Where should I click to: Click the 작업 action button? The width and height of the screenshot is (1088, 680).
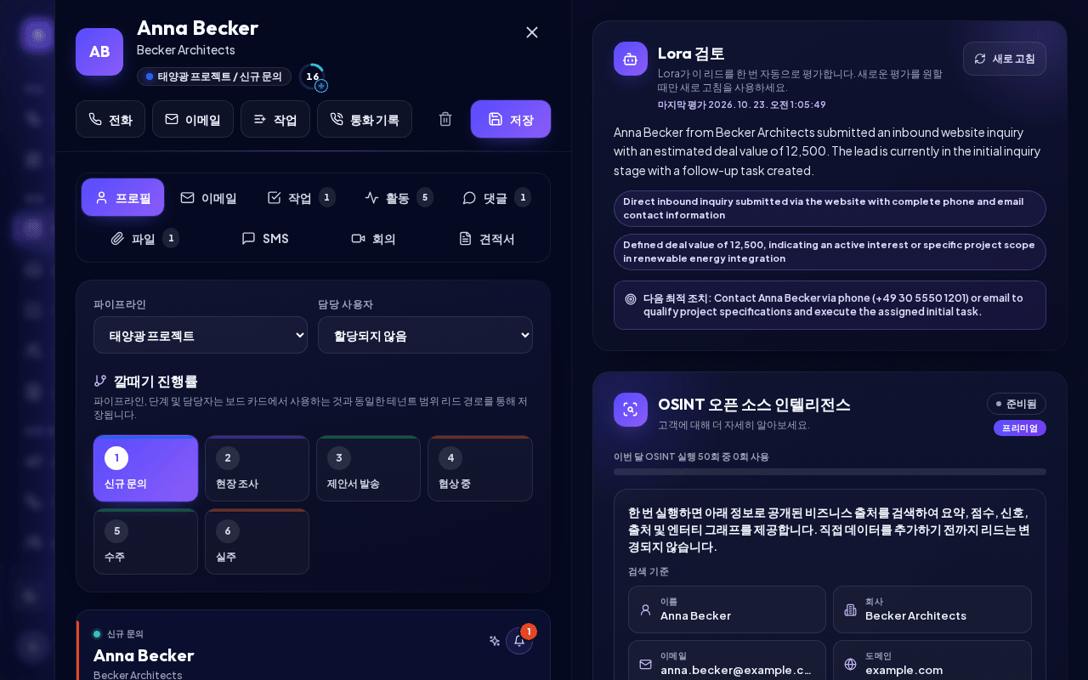click(275, 119)
